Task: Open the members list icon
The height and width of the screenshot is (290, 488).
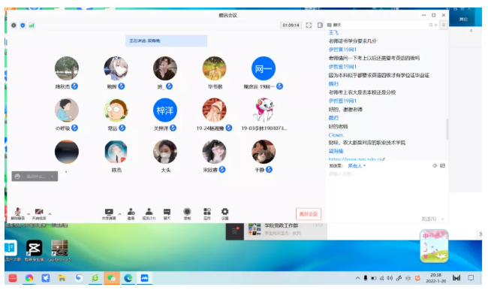Action: click(149, 213)
